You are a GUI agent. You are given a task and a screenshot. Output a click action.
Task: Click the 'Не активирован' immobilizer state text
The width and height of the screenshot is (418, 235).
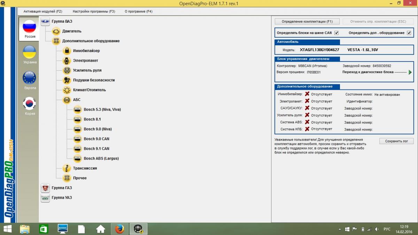point(387,94)
